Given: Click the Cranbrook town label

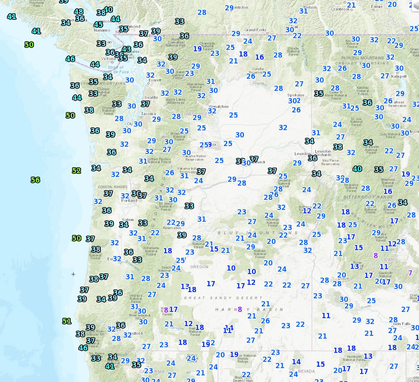Looking at the screenshot, I should click(340, 9).
